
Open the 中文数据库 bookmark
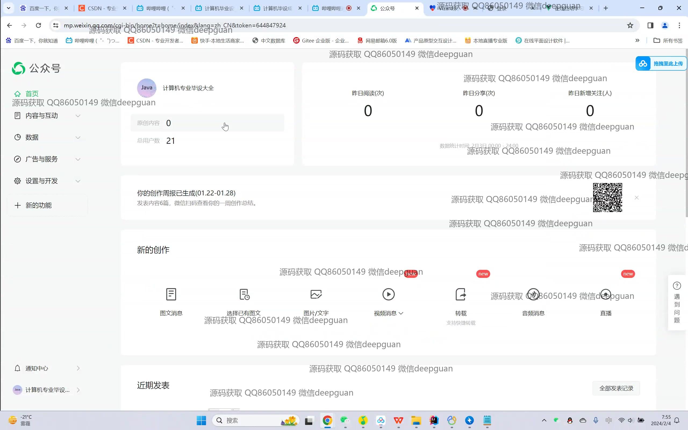click(x=269, y=41)
